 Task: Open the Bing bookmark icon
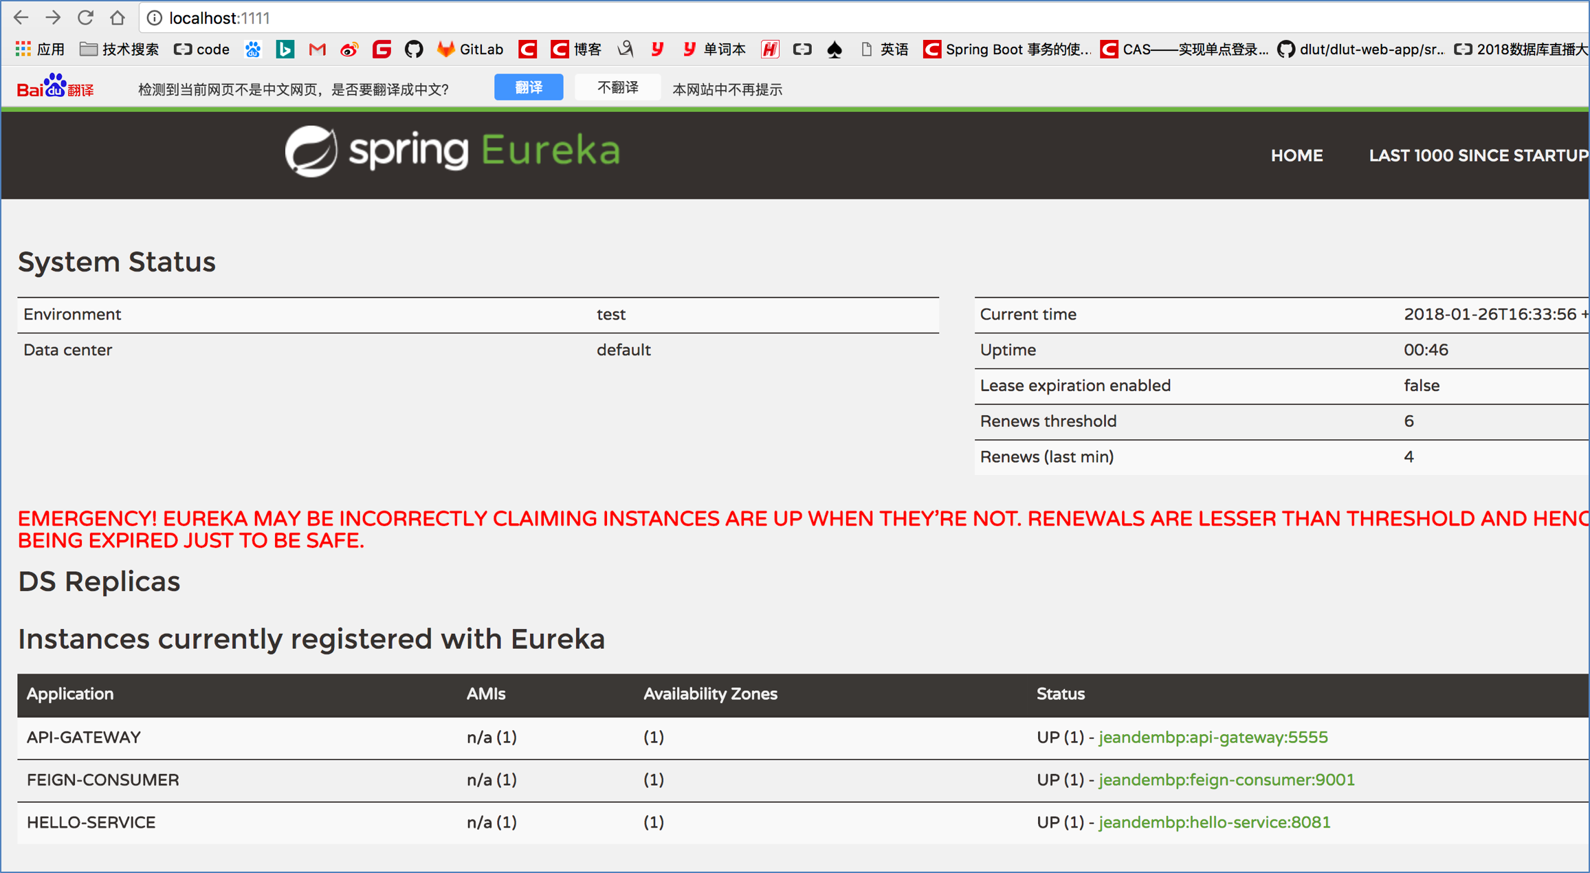285,49
